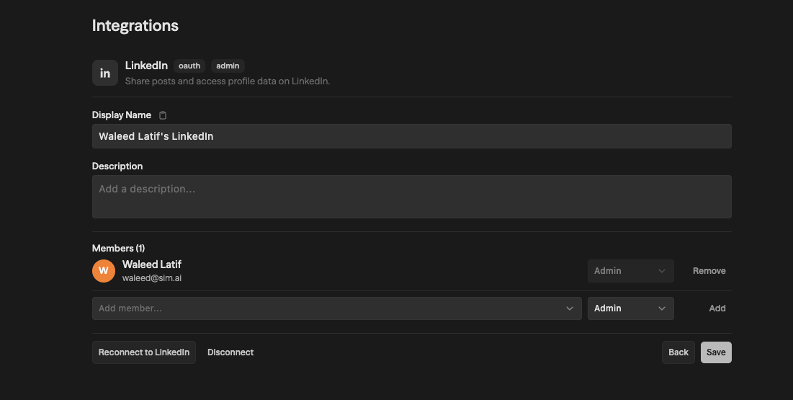
Task: Expand Add member chevron arrow
Action: tap(570, 308)
